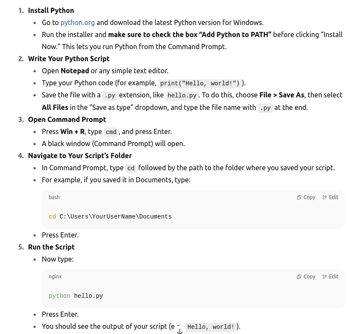The width and height of the screenshot is (350, 334).
Task: Edit the nginx-labeled code block
Action: click(330, 277)
